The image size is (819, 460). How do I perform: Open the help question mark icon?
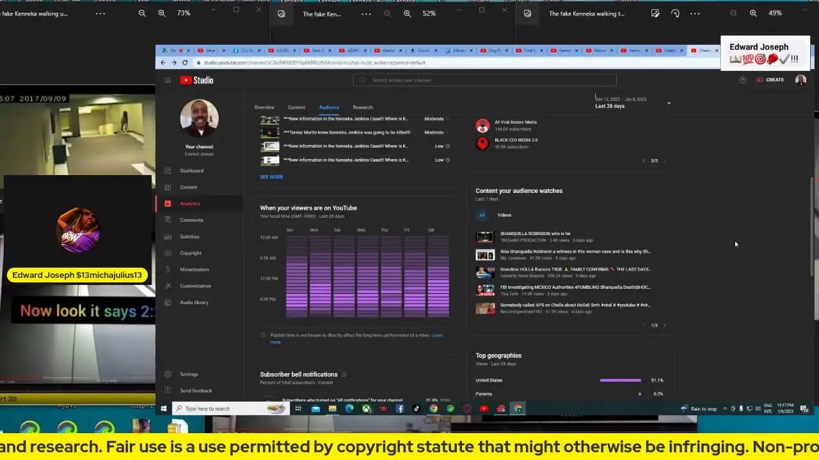click(742, 80)
